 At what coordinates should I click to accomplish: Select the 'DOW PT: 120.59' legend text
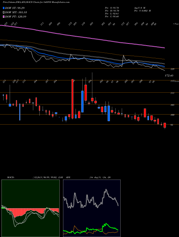16,17
